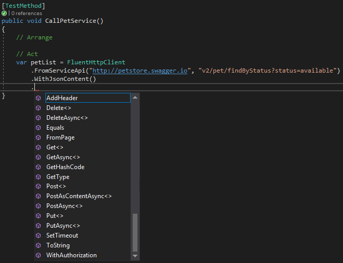The width and height of the screenshot is (343, 263).
Task: Click the method icon beside GetAsync<>
Action: [x=39, y=157]
